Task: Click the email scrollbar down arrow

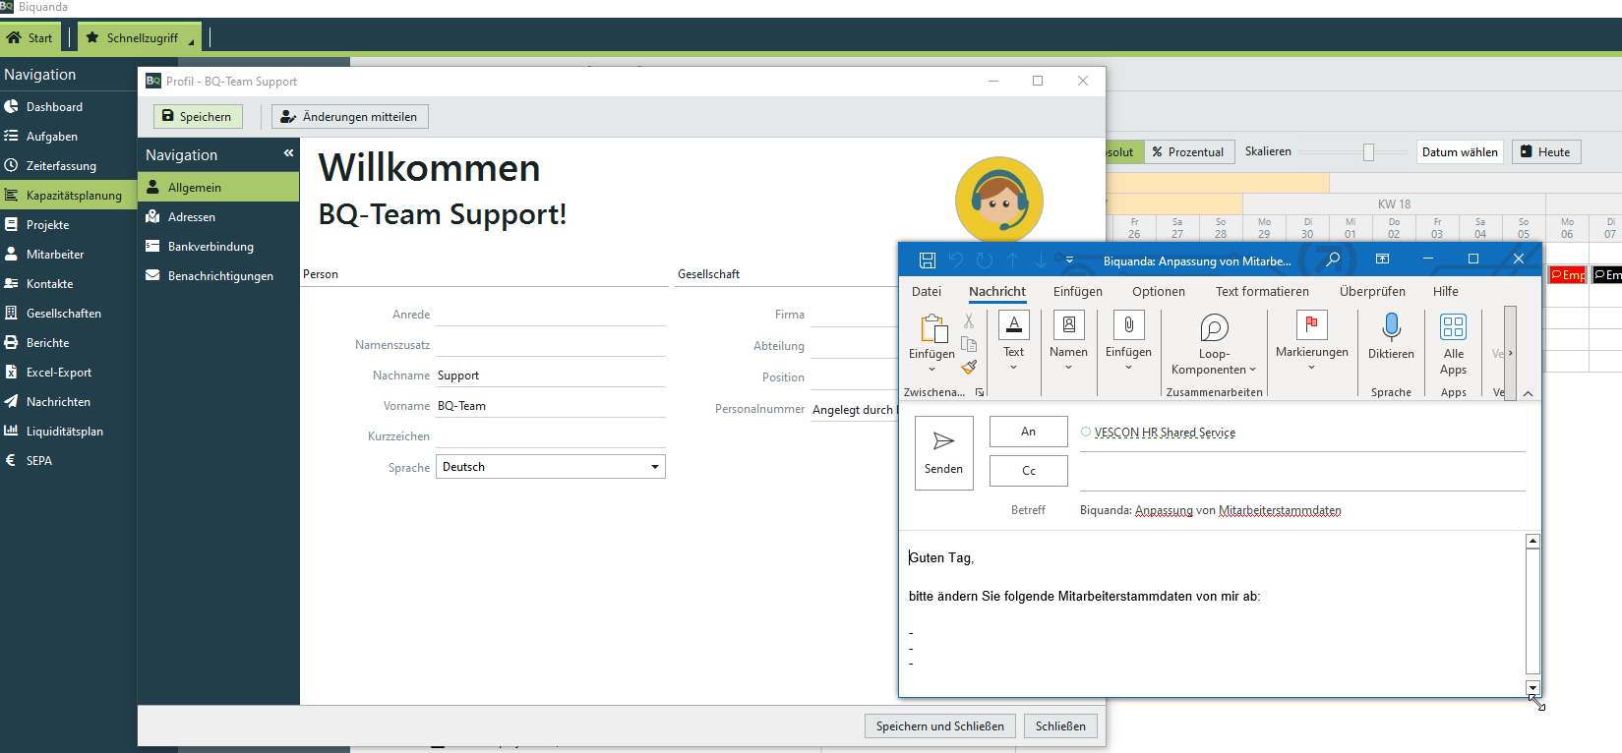Action: [x=1532, y=688]
